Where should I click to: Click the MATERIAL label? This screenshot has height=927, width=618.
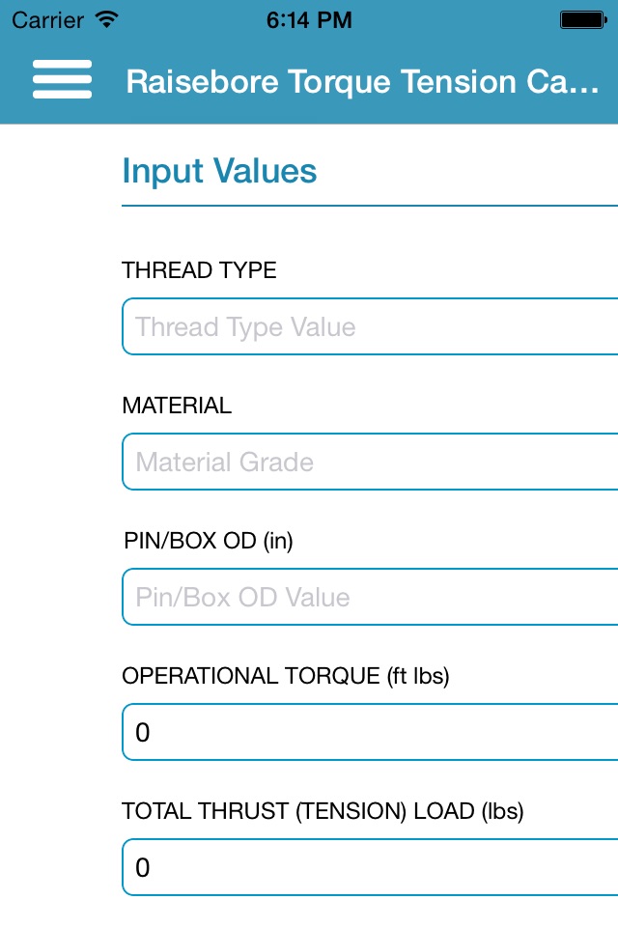click(x=177, y=406)
